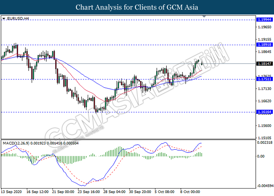The height and width of the screenshot is (196, 274).
Task: Select the 1.15105 price scale value
Action: point(265,138)
